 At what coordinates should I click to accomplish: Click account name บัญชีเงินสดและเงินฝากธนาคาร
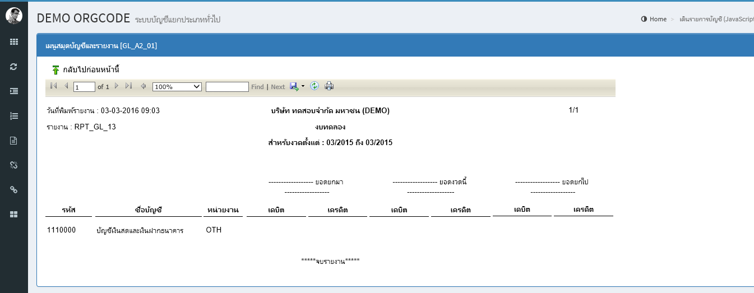(x=140, y=231)
